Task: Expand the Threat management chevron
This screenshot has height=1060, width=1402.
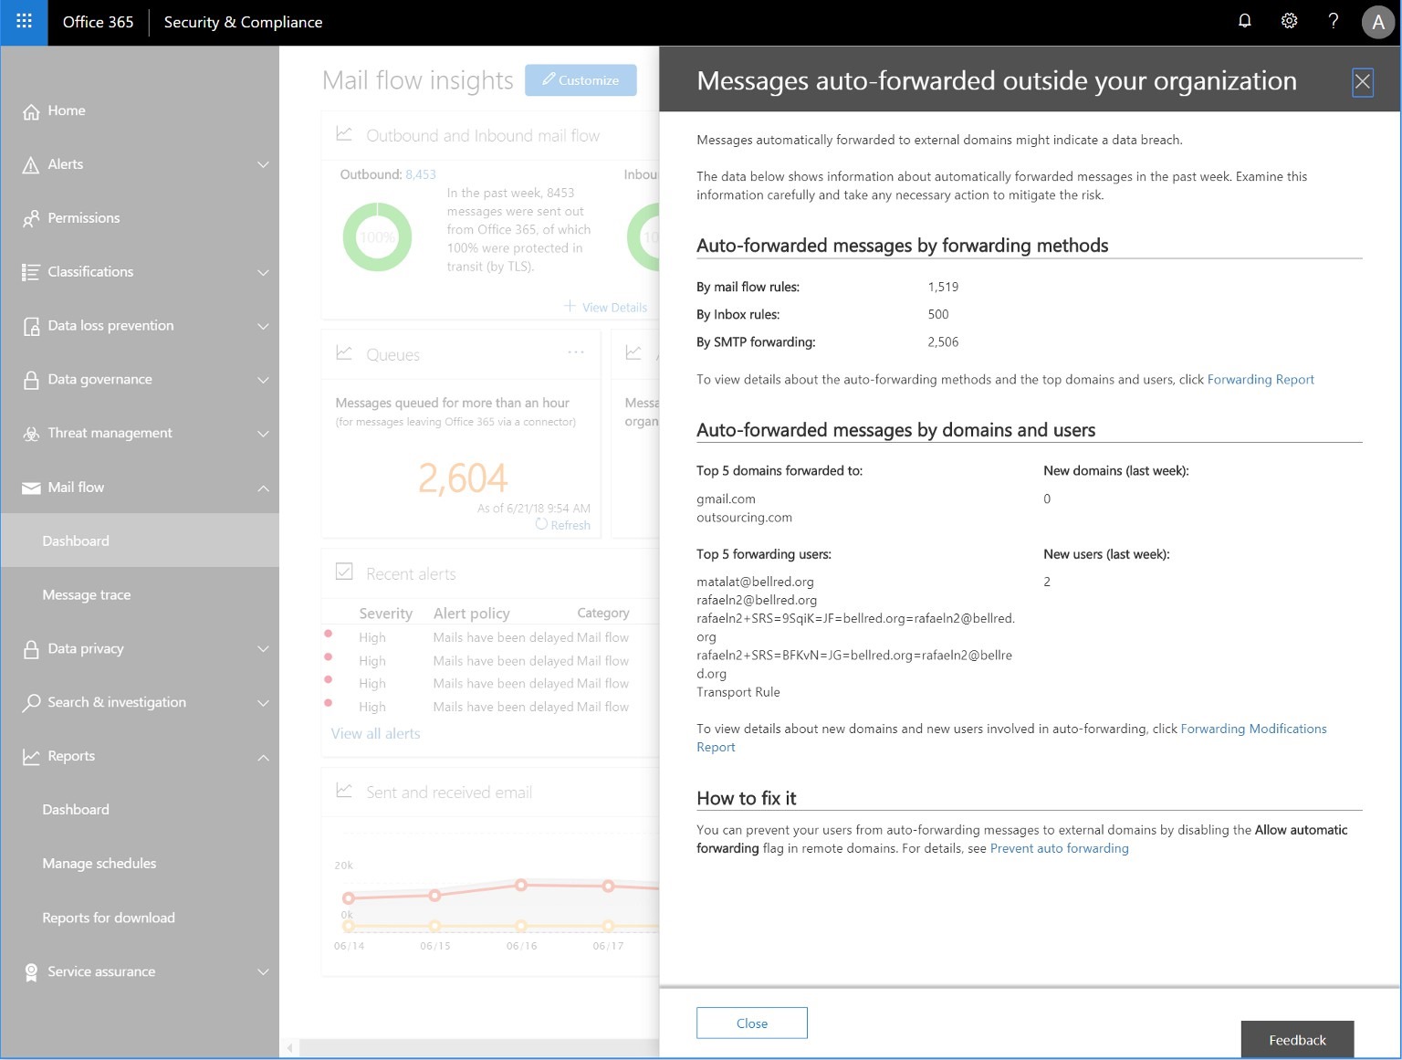Action: click(263, 435)
